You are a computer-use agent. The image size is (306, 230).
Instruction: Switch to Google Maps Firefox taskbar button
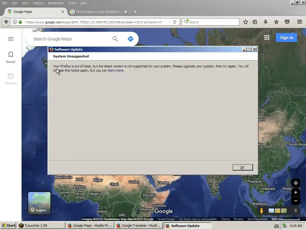90,226
